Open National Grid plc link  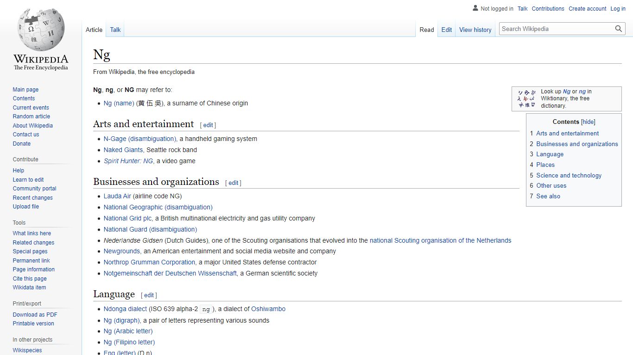[127, 219]
